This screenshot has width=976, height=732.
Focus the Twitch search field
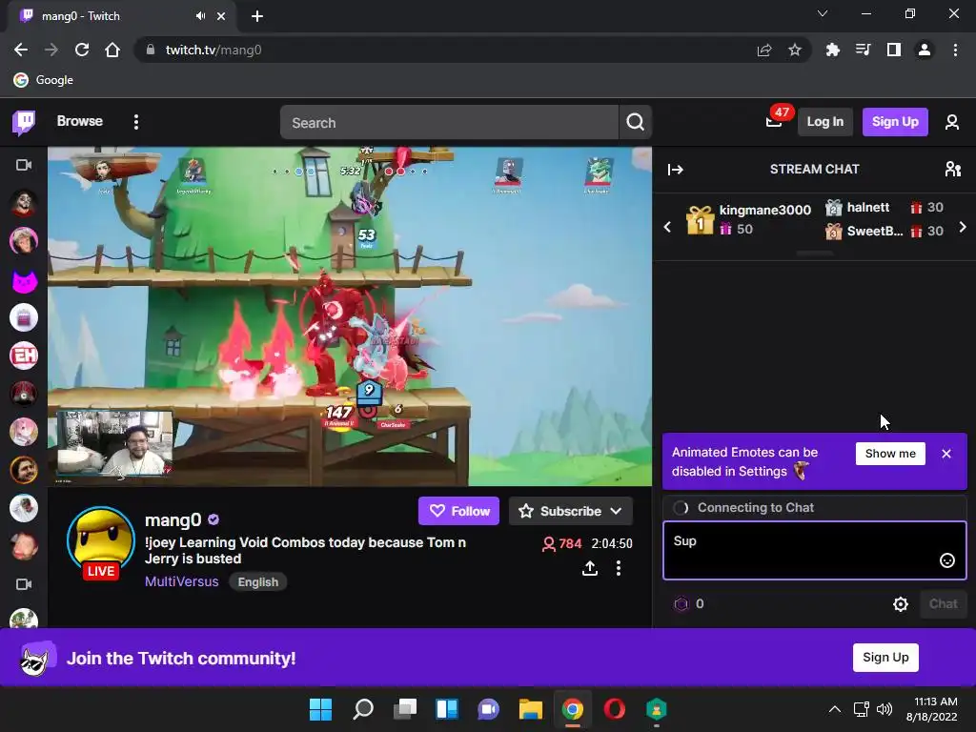pos(449,123)
